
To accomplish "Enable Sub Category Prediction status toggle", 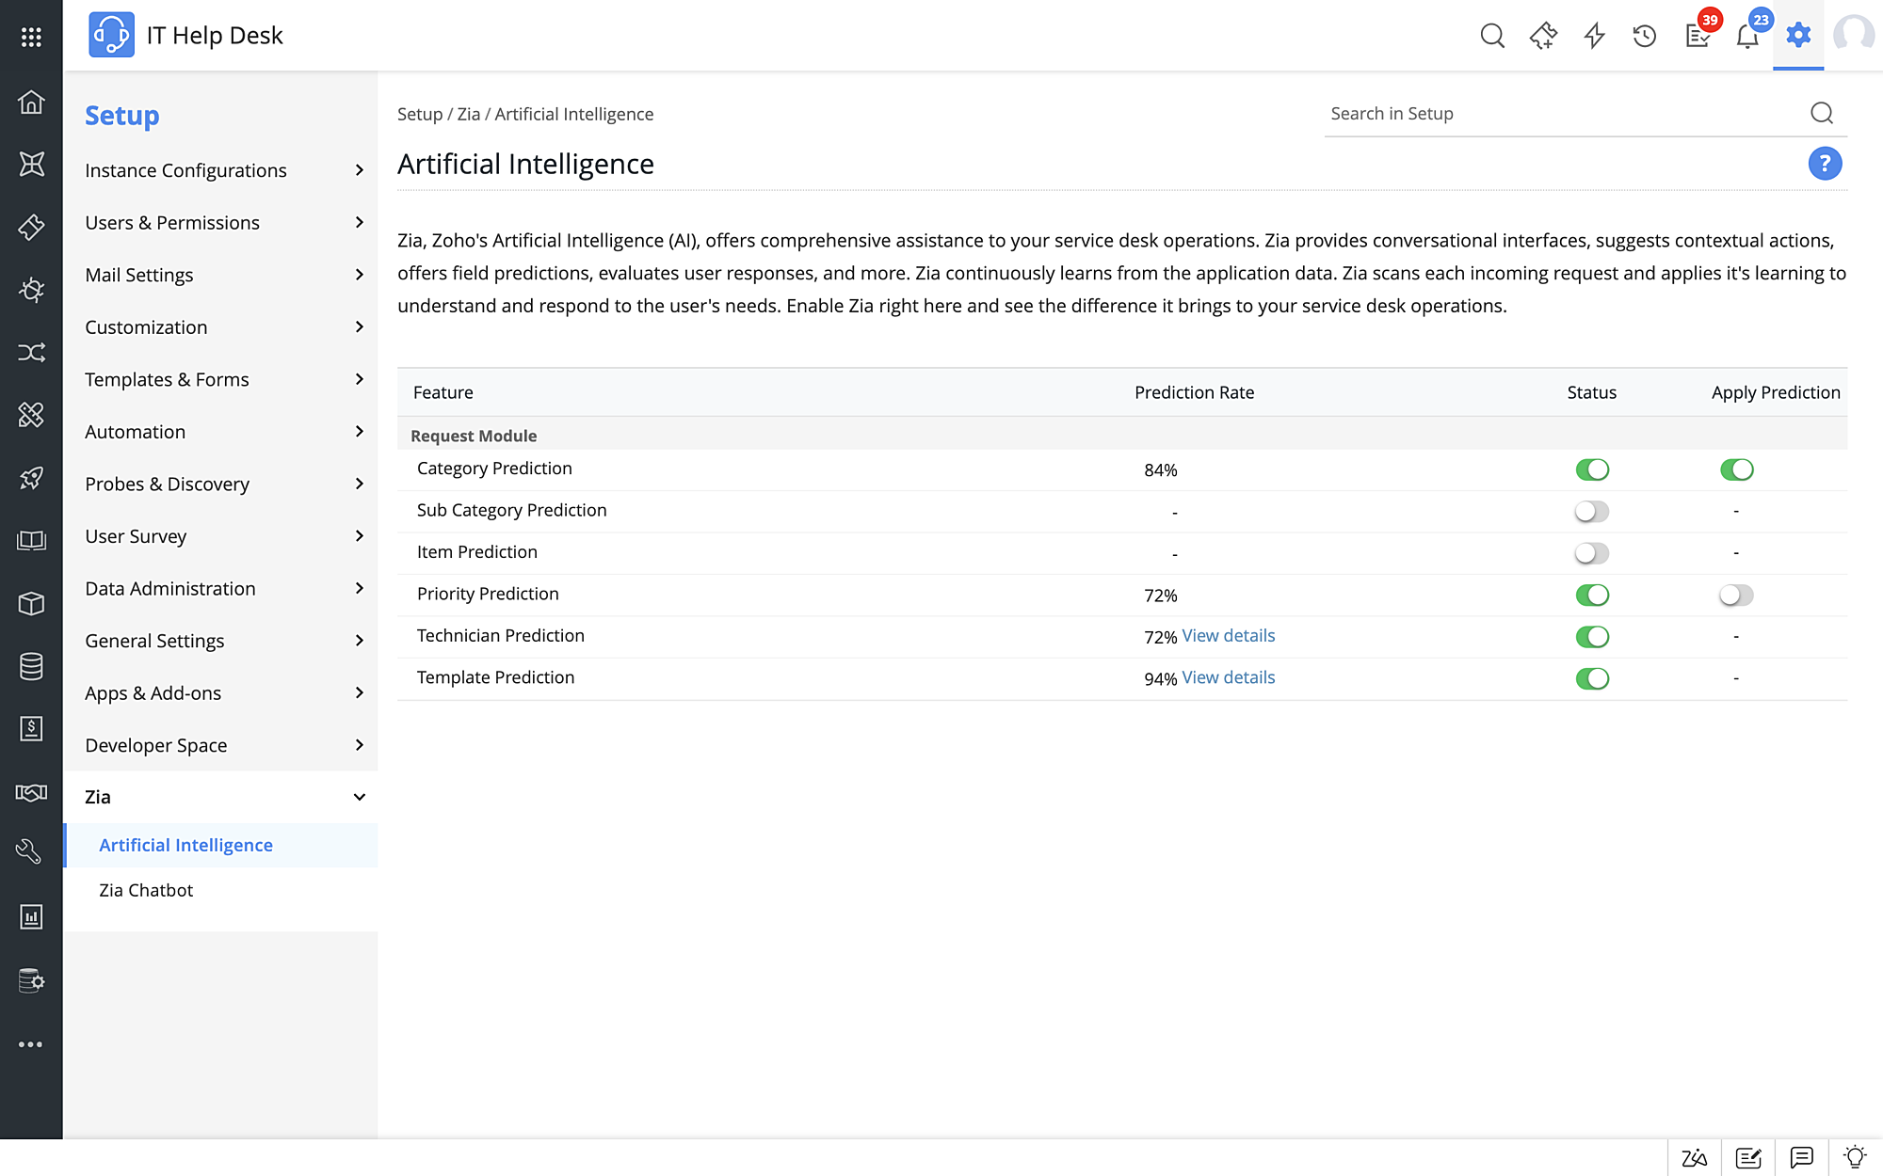I will [x=1591, y=511].
